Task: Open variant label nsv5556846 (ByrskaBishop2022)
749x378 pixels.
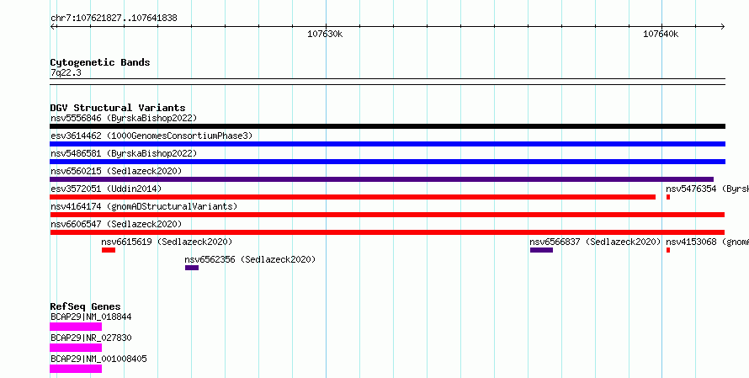Action: click(124, 118)
